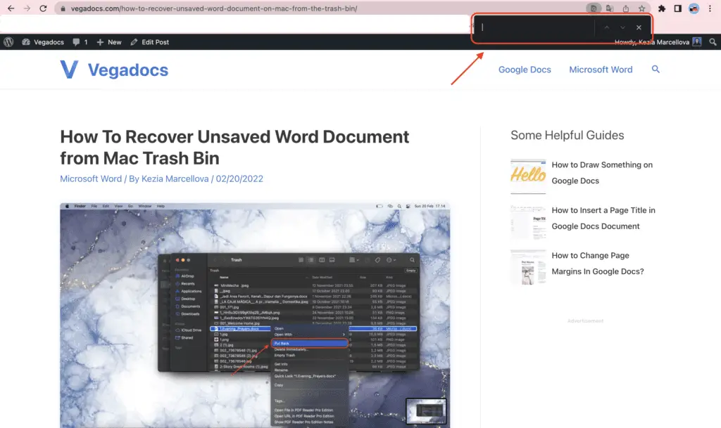Open Howdy, Kezia Marcellova account menu
This screenshot has width=721, height=428.
[651, 41]
